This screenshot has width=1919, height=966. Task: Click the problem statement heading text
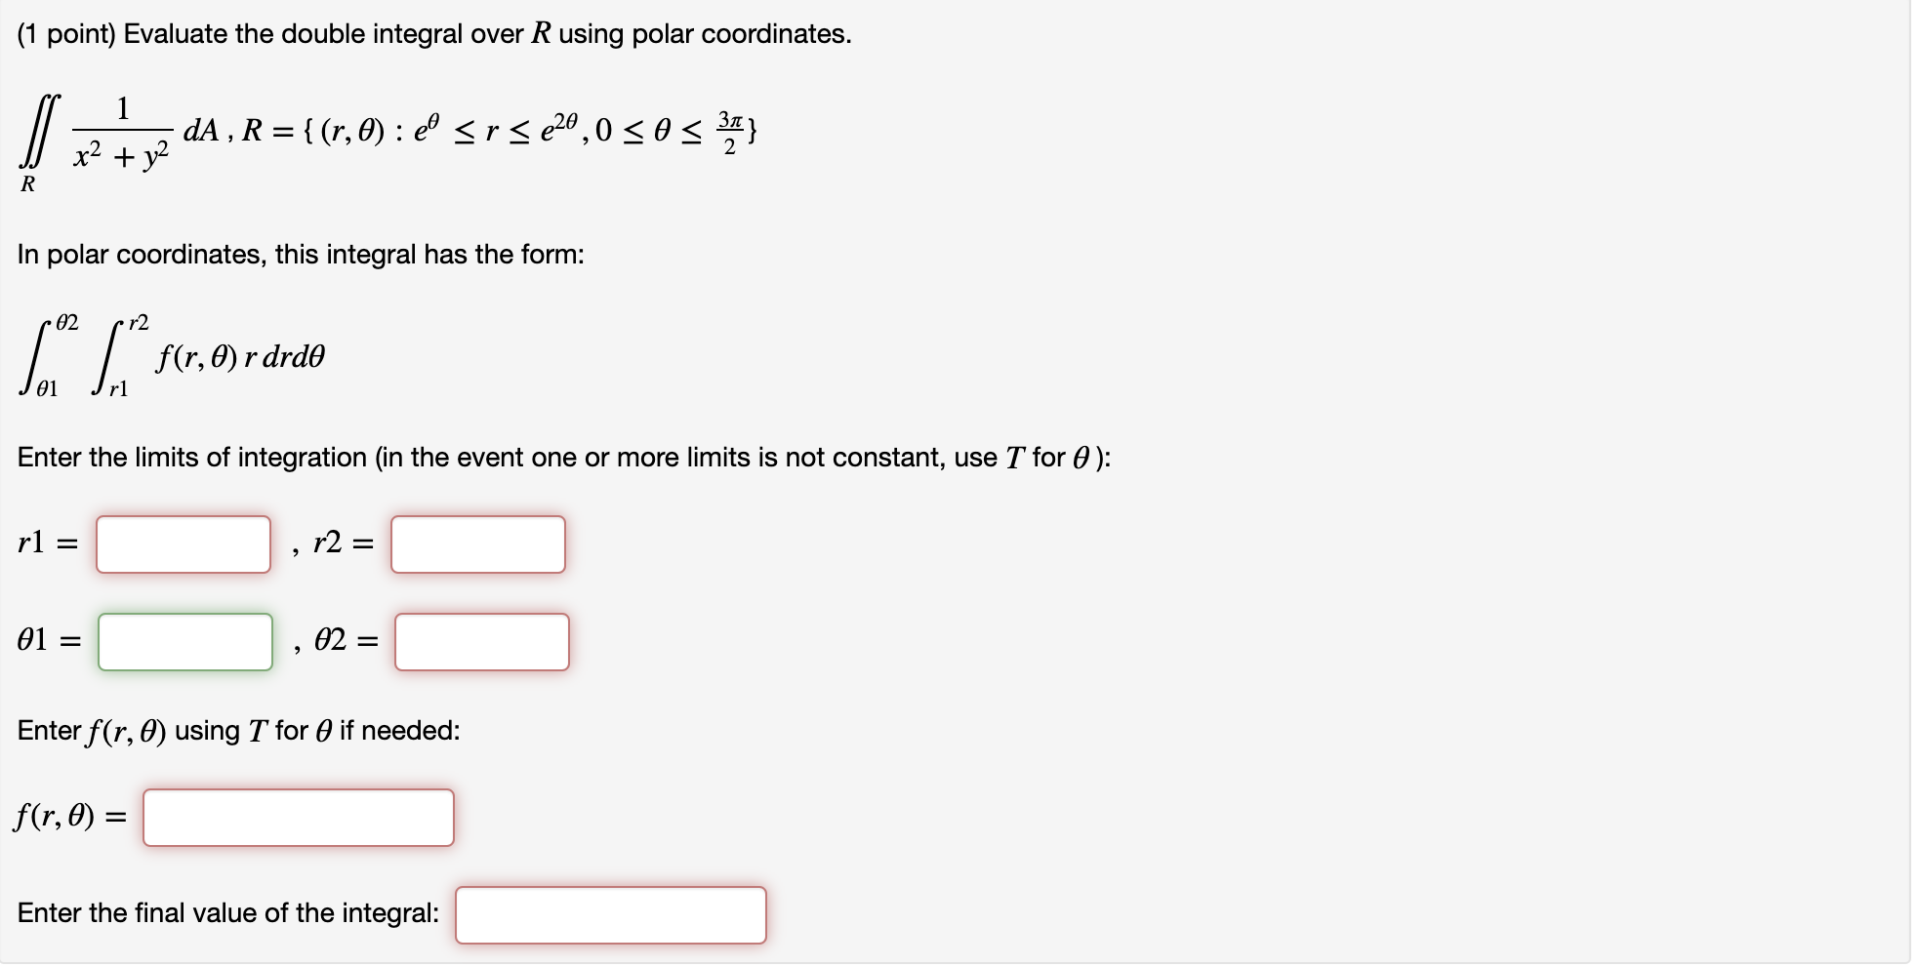(x=434, y=33)
